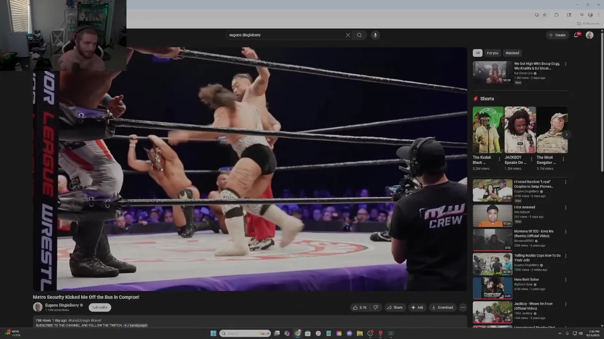Start voice search with microphone
Viewport: 604px width, 339px height.
[375, 35]
